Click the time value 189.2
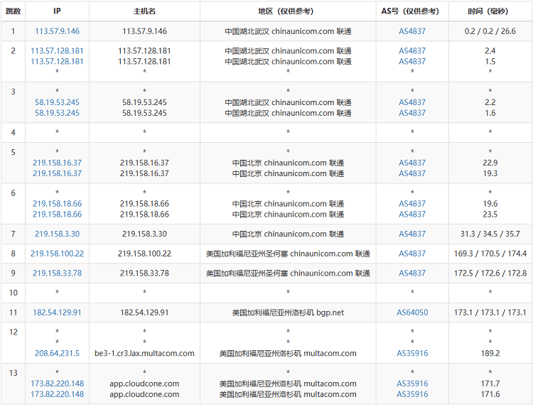Image resolution: width=533 pixels, height=407 pixels. (x=490, y=353)
